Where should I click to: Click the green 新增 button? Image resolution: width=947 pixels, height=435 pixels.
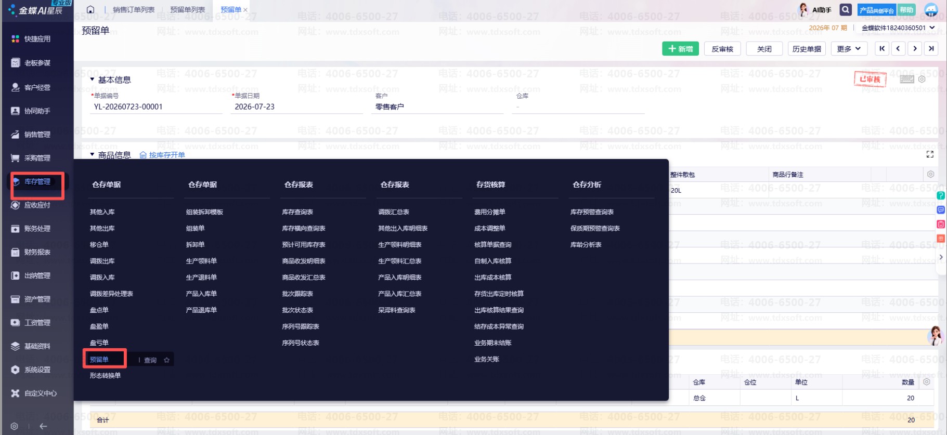coord(680,49)
